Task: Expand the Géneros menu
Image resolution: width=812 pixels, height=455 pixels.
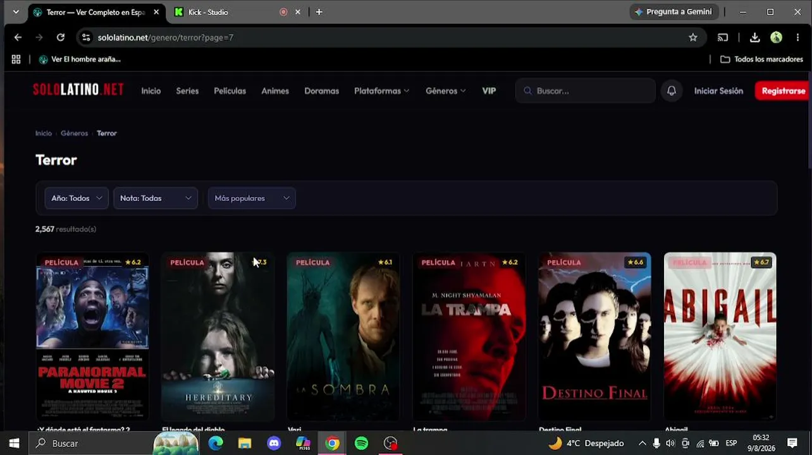Action: tap(445, 91)
